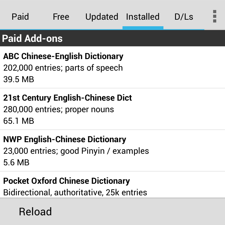This screenshot has height=225, width=225.
Task: Tap the '23,000 entries; good Pinyin / examples' text
Action: [76, 151]
